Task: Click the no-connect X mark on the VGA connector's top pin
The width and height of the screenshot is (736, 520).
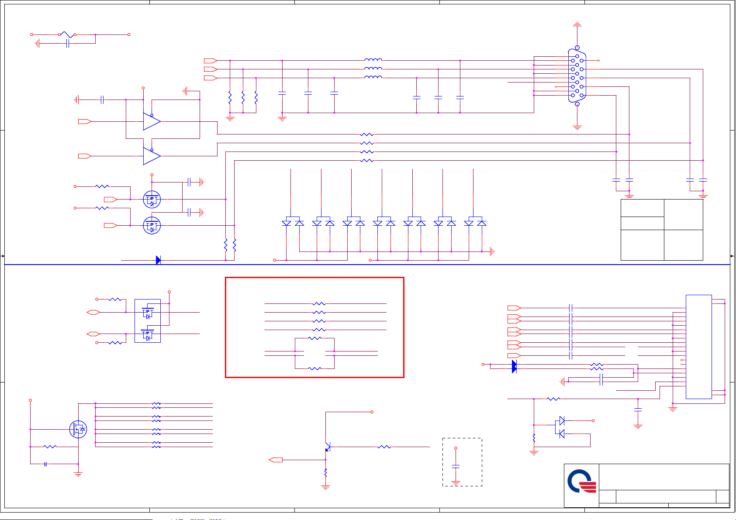Action: pos(599,60)
